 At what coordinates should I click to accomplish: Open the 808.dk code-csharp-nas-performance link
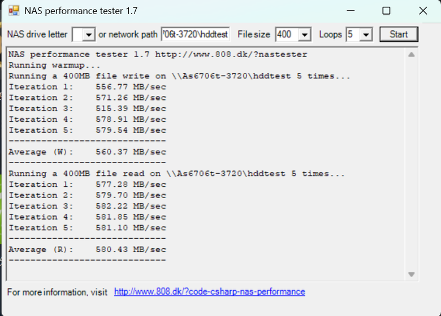coord(210,292)
